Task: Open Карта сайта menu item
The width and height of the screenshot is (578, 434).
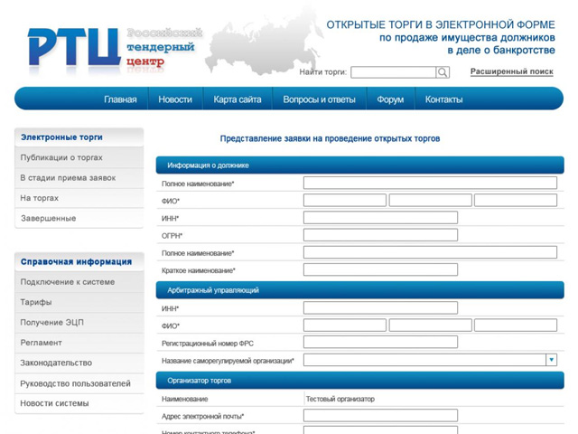Action: click(x=237, y=99)
